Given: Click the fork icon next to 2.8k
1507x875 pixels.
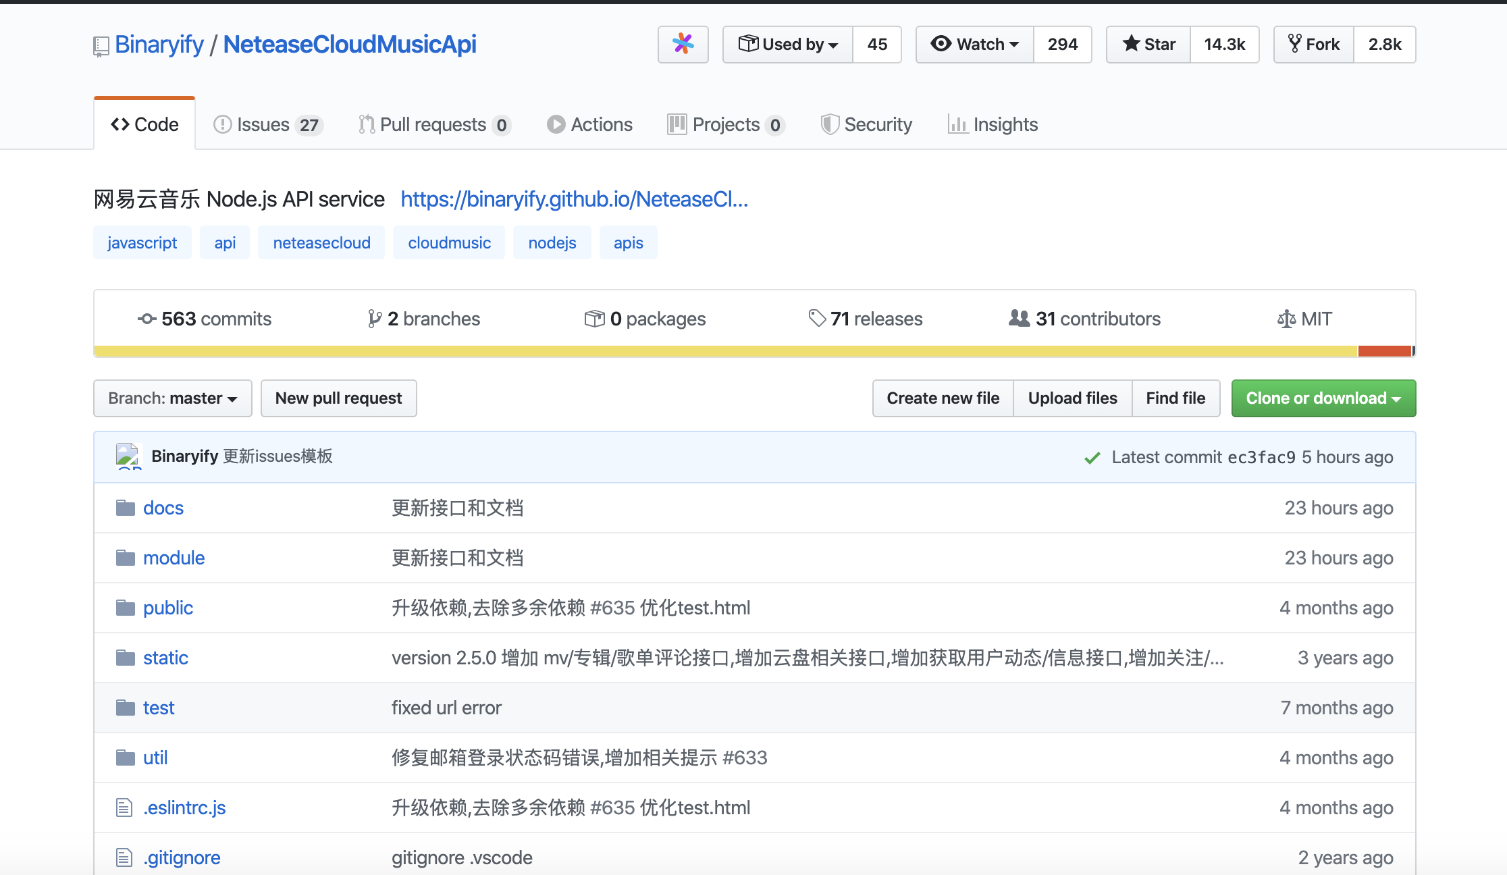Looking at the screenshot, I should coord(1294,44).
